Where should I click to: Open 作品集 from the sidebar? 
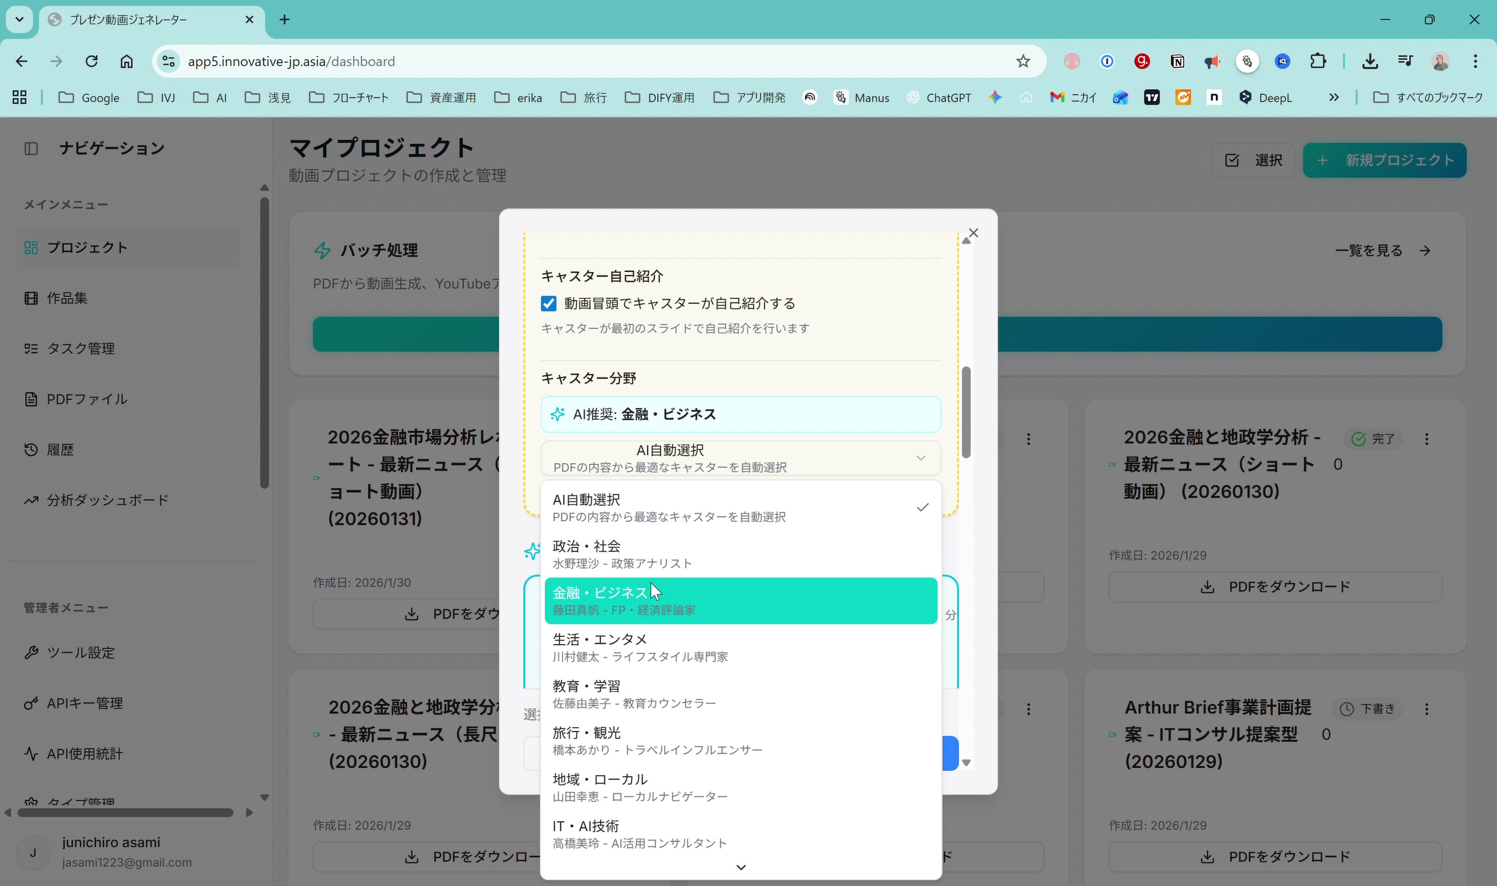coord(66,298)
